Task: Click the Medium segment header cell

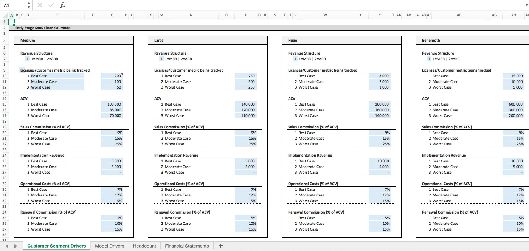Action: tap(74, 40)
